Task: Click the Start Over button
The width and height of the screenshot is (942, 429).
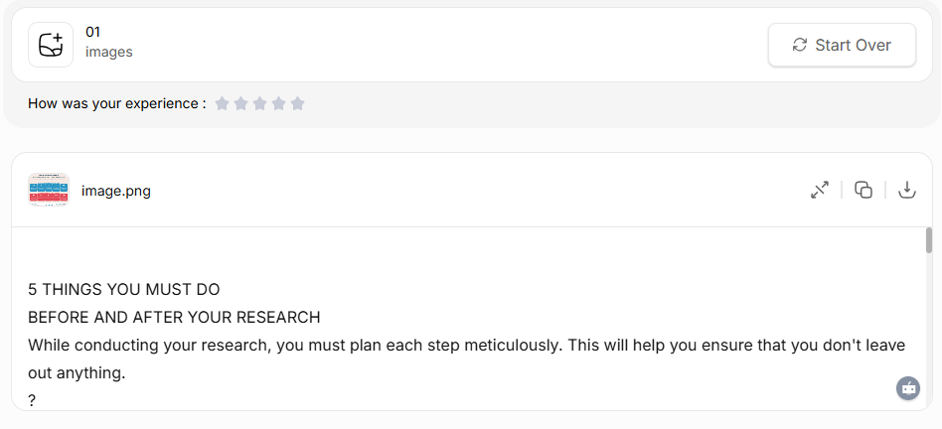Action: (x=842, y=45)
